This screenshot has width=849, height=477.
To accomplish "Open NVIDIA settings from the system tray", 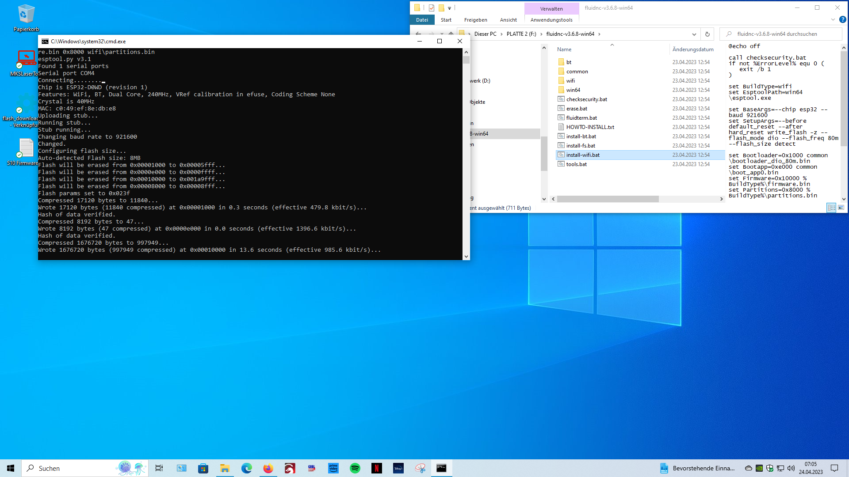I will click(x=759, y=468).
